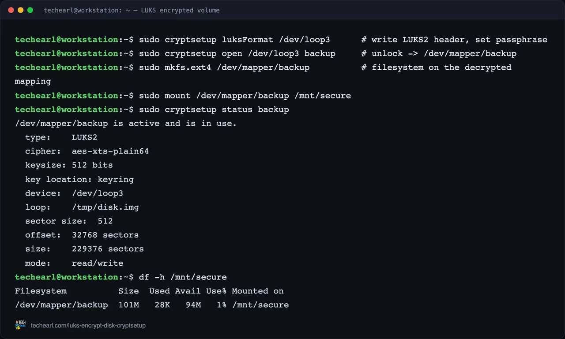Screen dimensions: 565x339
Task: Click the yellow minimize window button
Action: [x=20, y=10]
